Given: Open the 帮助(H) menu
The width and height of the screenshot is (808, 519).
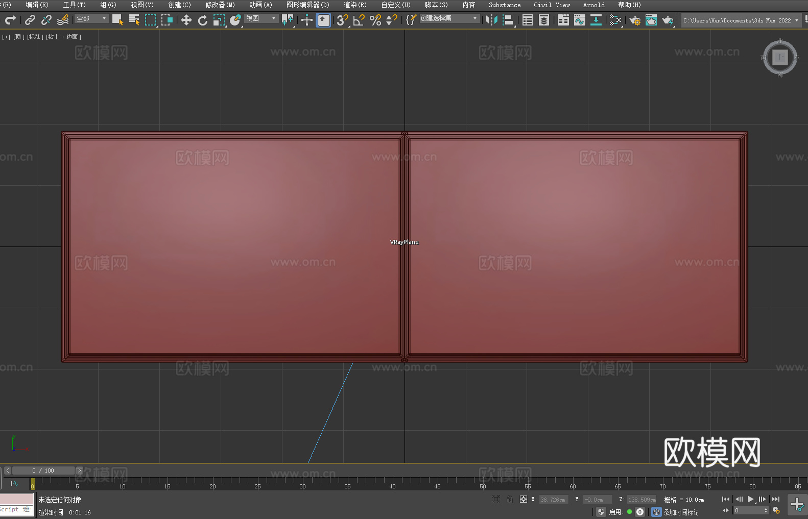Looking at the screenshot, I should coord(629,5).
